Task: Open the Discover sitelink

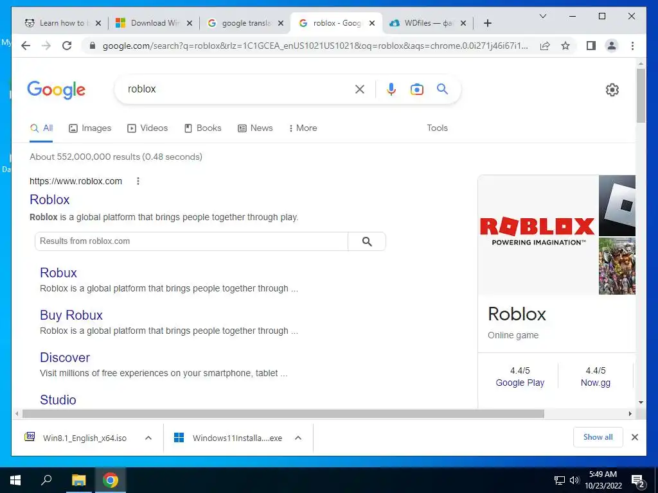Action: click(65, 358)
